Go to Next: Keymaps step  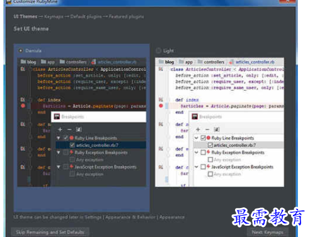tap(268, 232)
